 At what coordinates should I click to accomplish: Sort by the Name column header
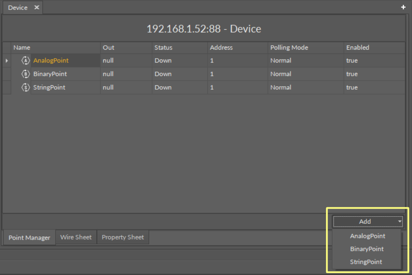click(x=22, y=47)
